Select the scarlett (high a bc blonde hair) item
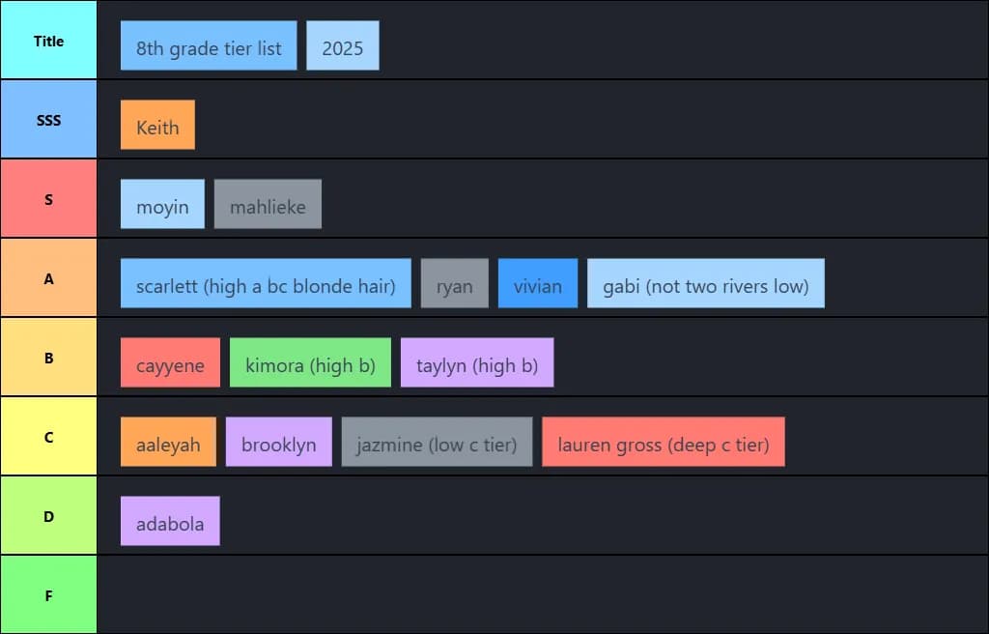Image resolution: width=989 pixels, height=634 pixels. coord(266,284)
